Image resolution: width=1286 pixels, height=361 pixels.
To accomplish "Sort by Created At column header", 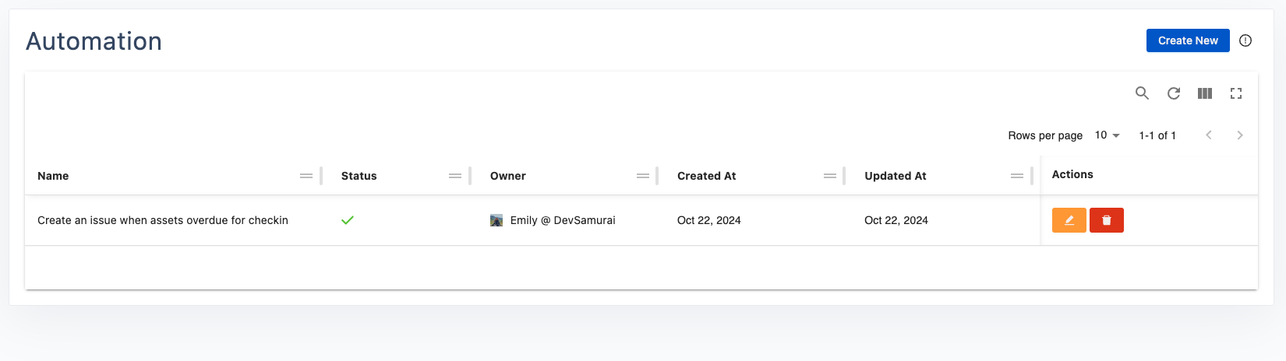I will pyautogui.click(x=706, y=176).
